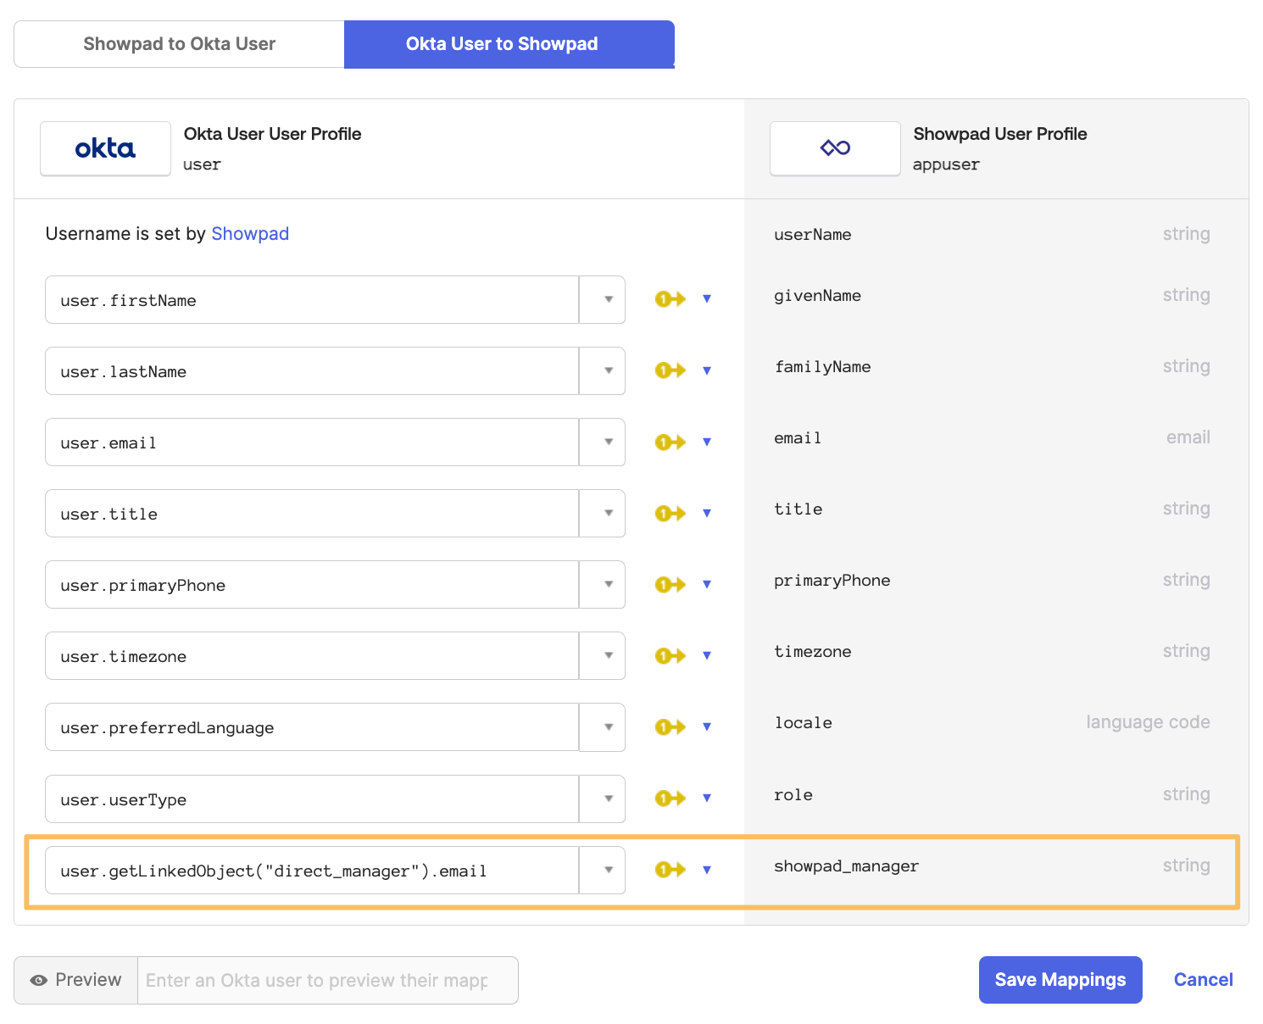Switch to Showpad to Okta User tab
The image size is (1263, 1024).
tap(179, 44)
